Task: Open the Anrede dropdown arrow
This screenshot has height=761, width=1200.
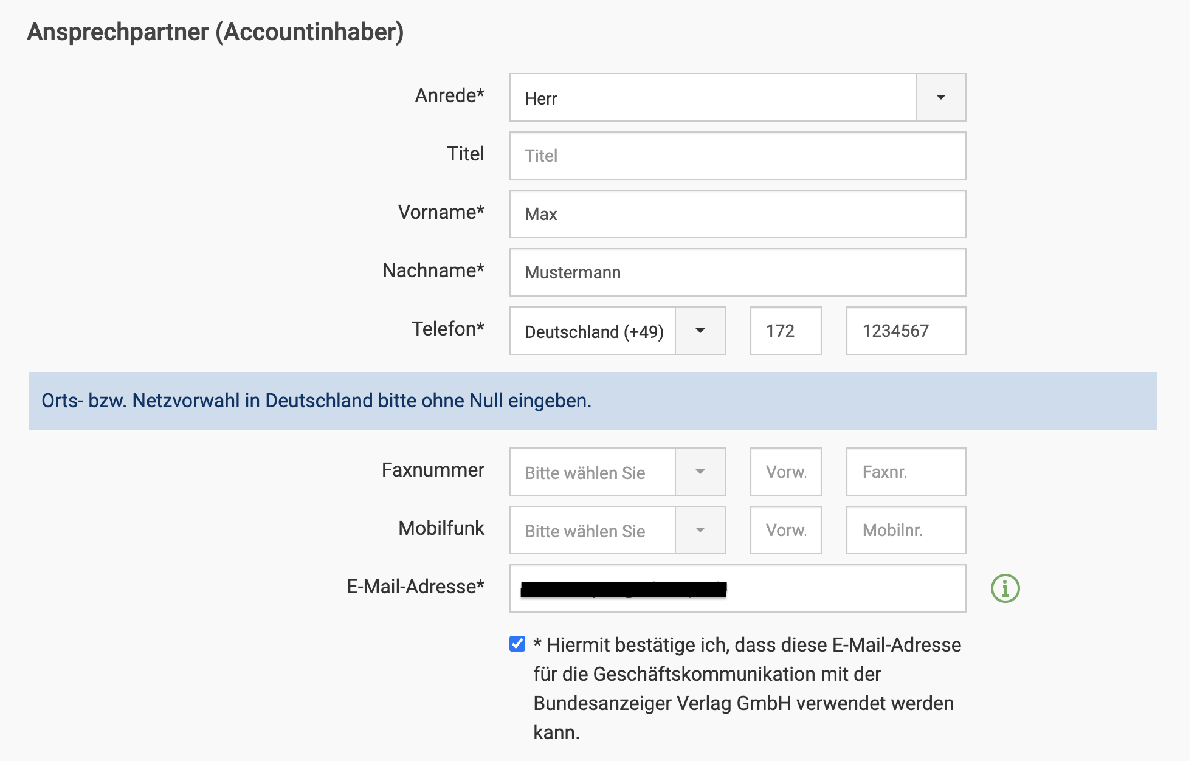Action: pyautogui.click(x=940, y=97)
